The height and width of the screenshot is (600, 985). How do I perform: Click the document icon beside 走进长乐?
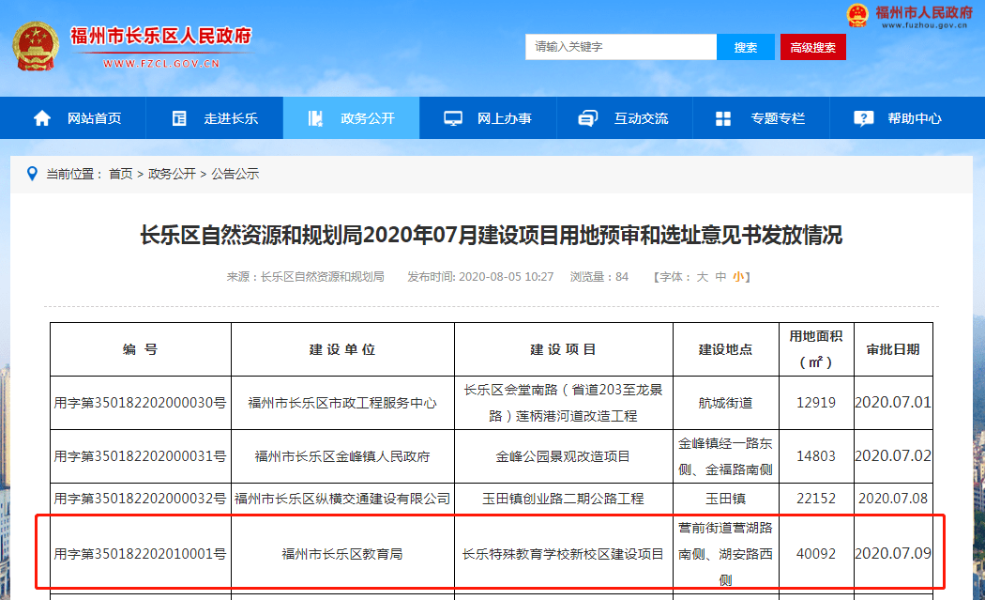click(x=179, y=118)
